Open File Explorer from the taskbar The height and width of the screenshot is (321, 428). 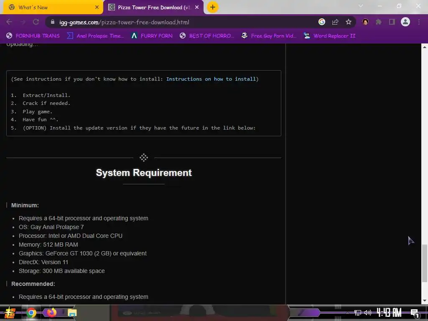pos(72,313)
